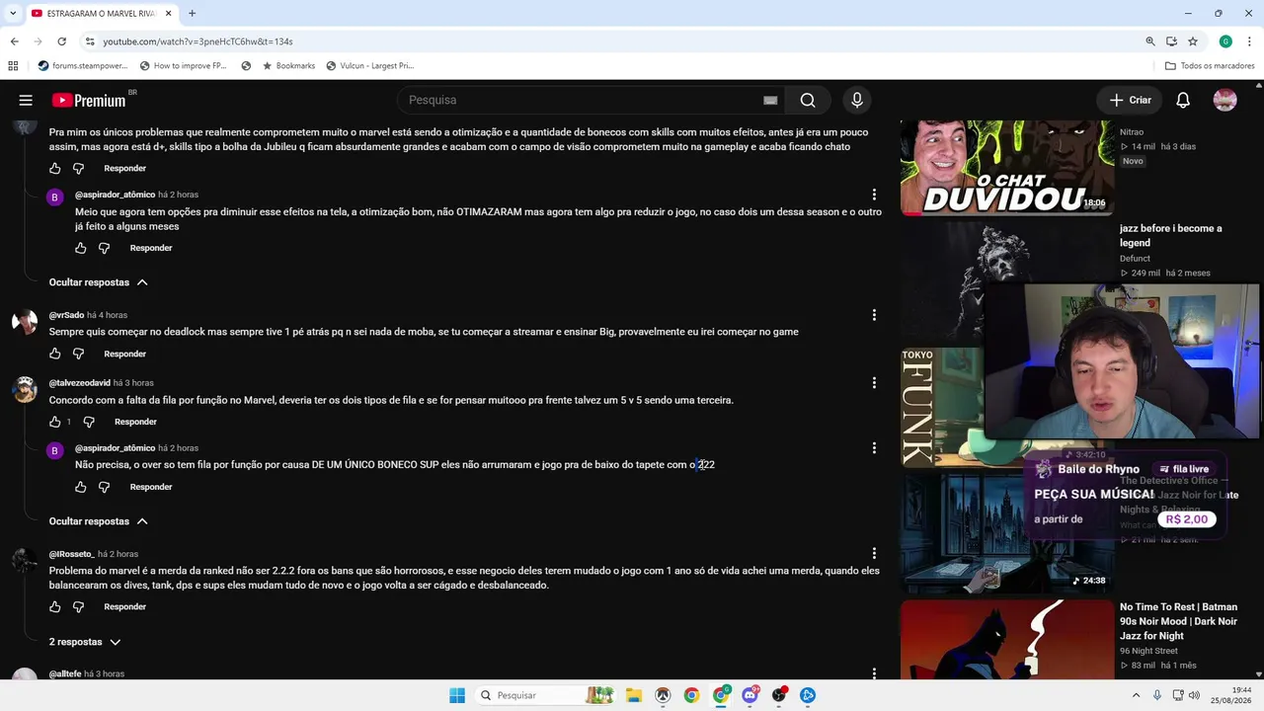Screen dimensions: 1264x711
Task: Open options for the 'Não precisa' reply
Action: tap(874, 448)
